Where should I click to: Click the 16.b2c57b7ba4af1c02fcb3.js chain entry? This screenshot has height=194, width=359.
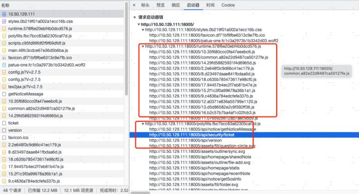coord(203,113)
